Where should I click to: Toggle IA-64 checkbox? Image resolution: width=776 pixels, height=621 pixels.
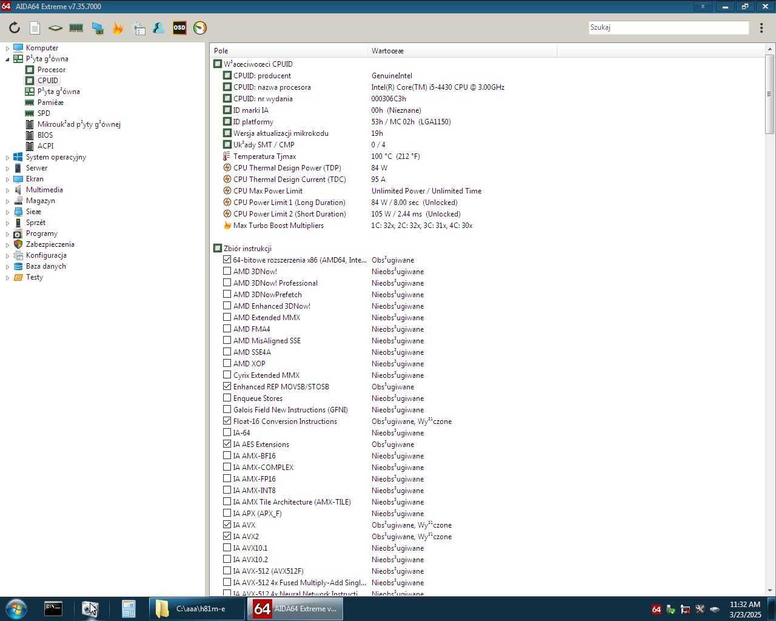227,432
